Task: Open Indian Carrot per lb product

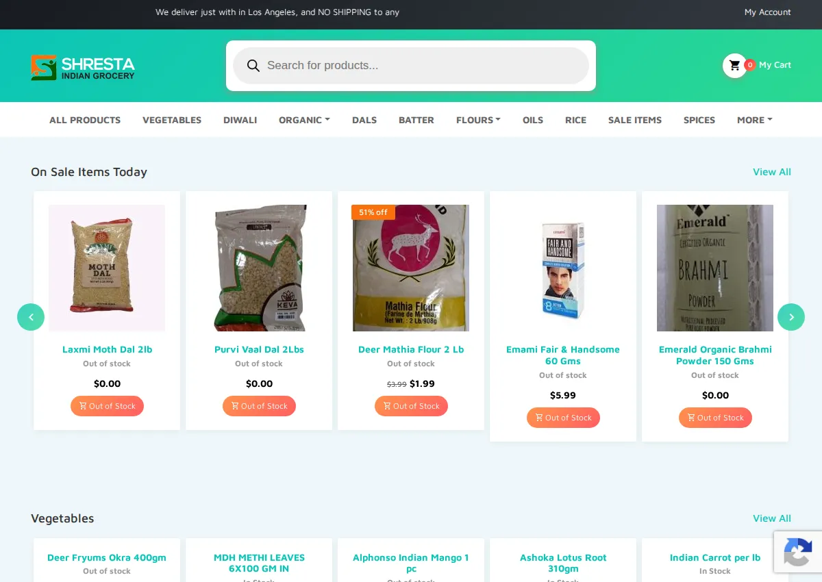Action: (715, 557)
